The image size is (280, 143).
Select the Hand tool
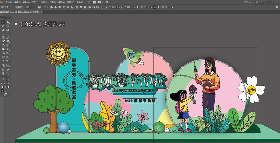[x=3, y=74]
